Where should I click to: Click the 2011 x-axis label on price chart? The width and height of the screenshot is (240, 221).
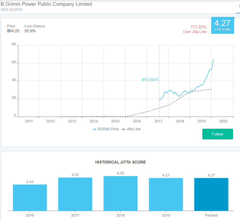pos(29,121)
